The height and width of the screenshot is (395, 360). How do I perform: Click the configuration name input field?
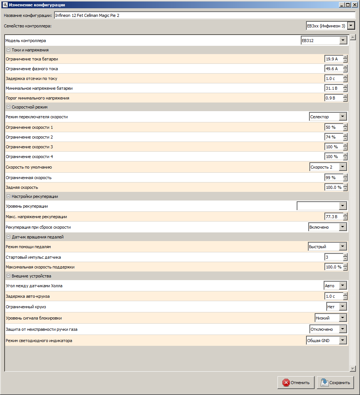[205, 15]
